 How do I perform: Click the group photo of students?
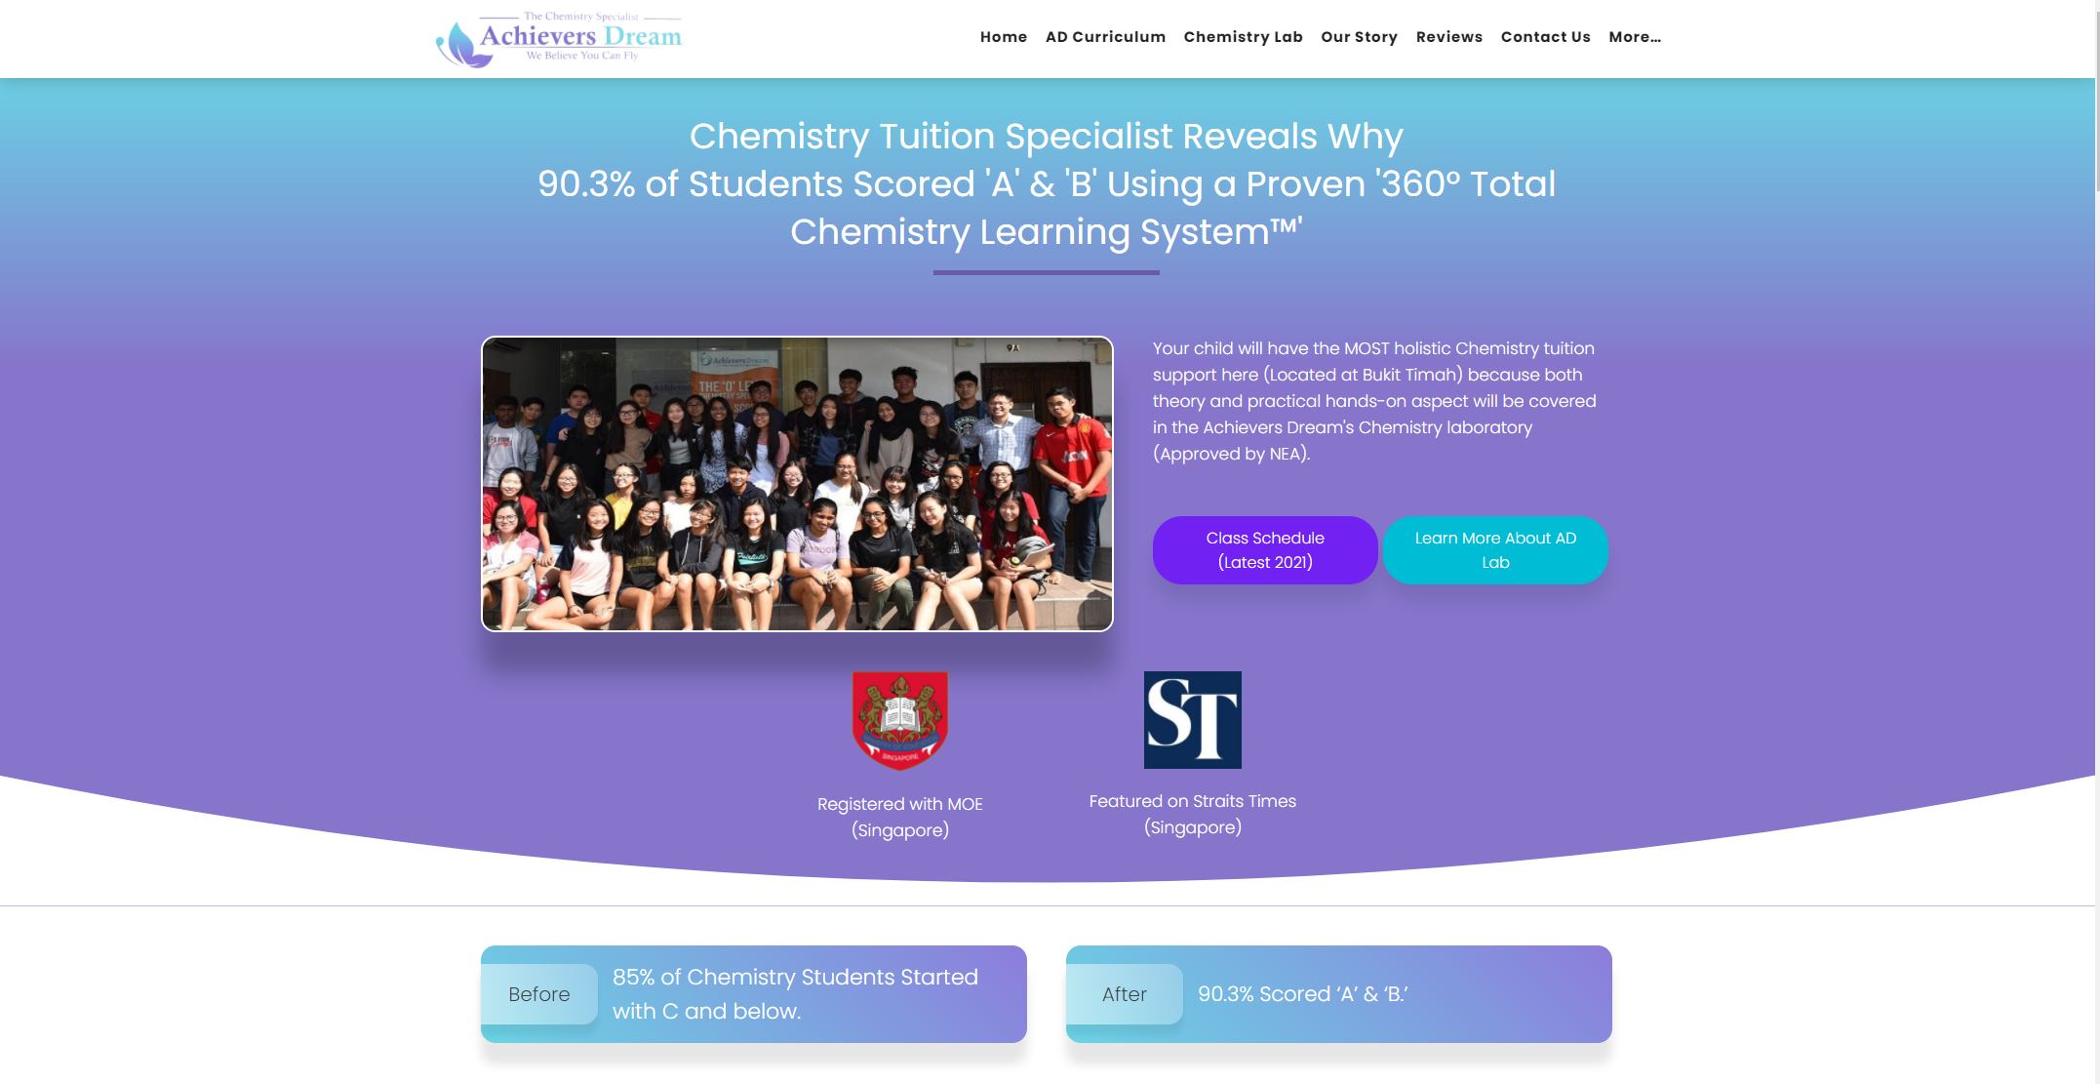(x=795, y=483)
